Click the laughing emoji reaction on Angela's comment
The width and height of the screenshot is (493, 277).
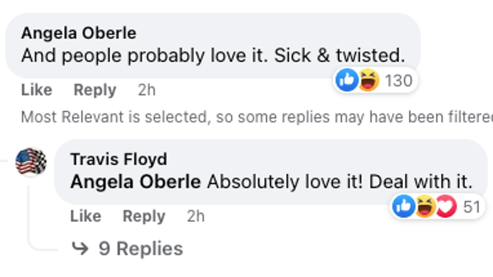pyautogui.click(x=368, y=80)
